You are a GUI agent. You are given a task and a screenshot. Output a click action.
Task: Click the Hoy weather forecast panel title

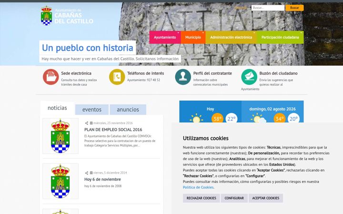(x=210, y=109)
